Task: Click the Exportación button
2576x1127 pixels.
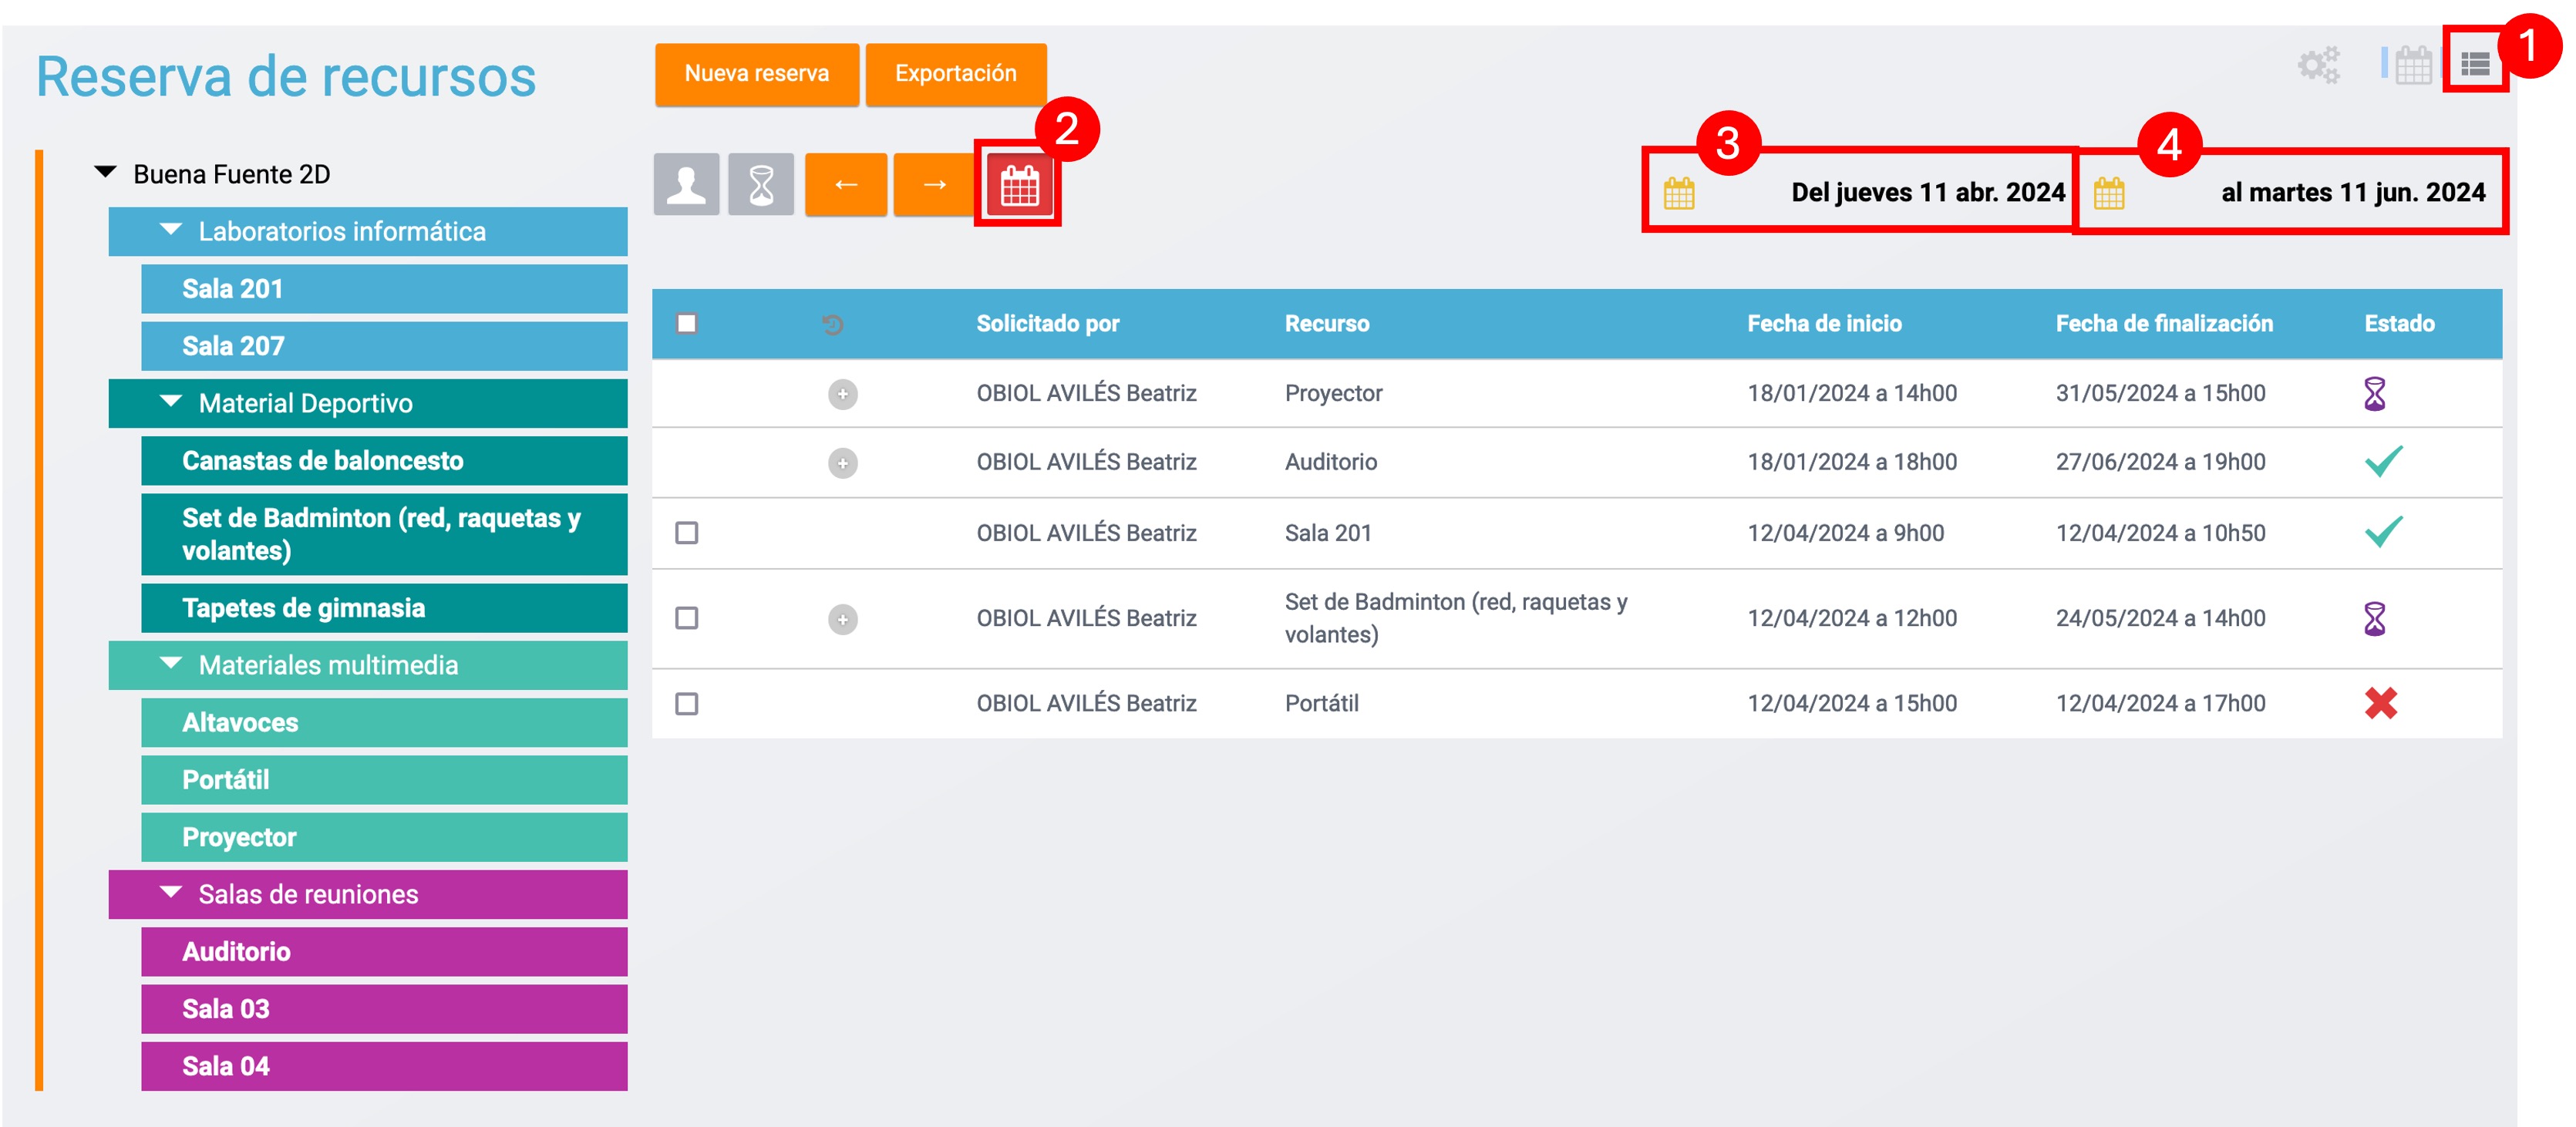Action: point(955,73)
